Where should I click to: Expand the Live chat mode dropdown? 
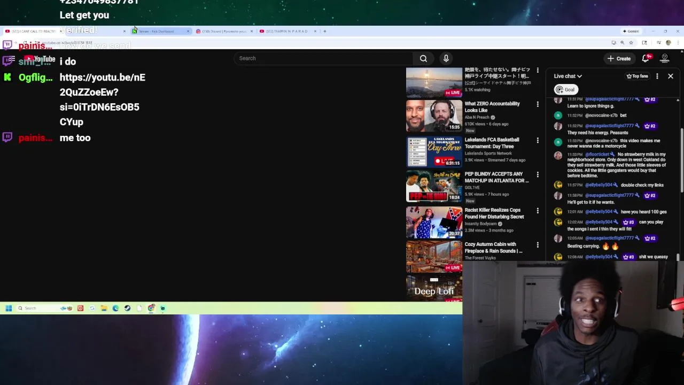click(x=568, y=76)
